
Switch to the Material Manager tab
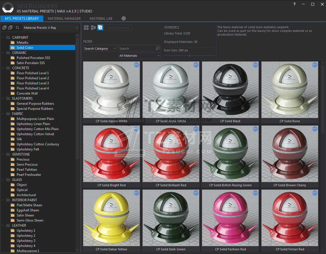pos(64,18)
